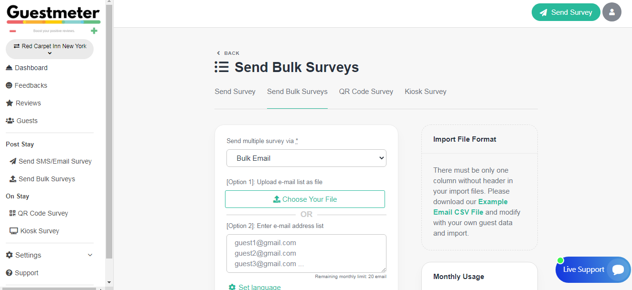The width and height of the screenshot is (632, 290).
Task: Click the Support question mark icon
Action: (9, 273)
